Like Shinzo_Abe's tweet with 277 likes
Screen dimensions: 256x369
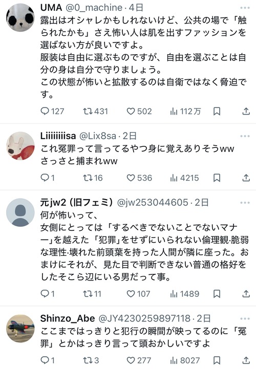pyautogui.click(x=138, y=360)
